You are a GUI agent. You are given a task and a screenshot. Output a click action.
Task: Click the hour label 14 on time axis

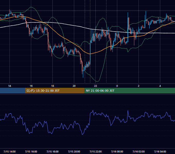click(10, 86)
